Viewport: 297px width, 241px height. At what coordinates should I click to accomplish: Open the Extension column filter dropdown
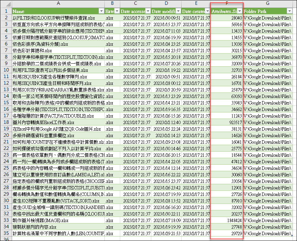(117, 11)
